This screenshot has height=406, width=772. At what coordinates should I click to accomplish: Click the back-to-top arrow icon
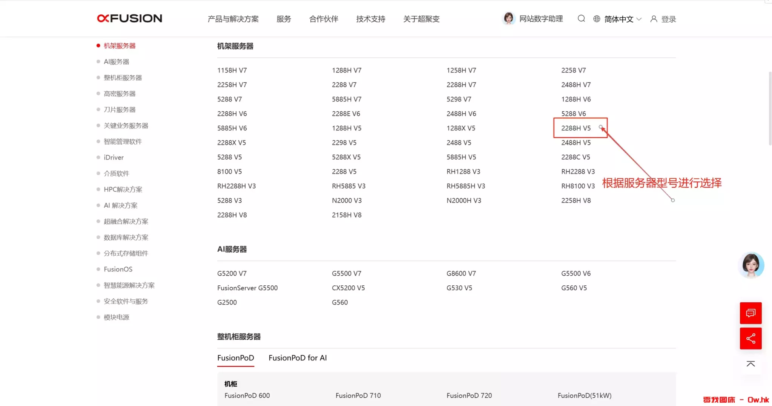[751, 364]
